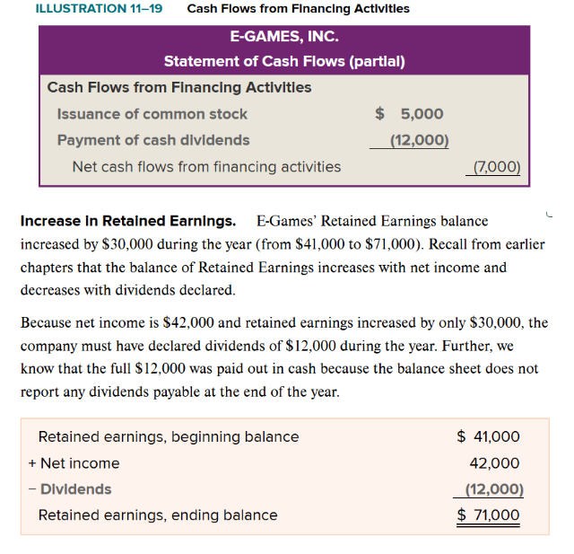Select the '+ Net income' row label
This screenshot has height=554, width=574.
pos(74,463)
